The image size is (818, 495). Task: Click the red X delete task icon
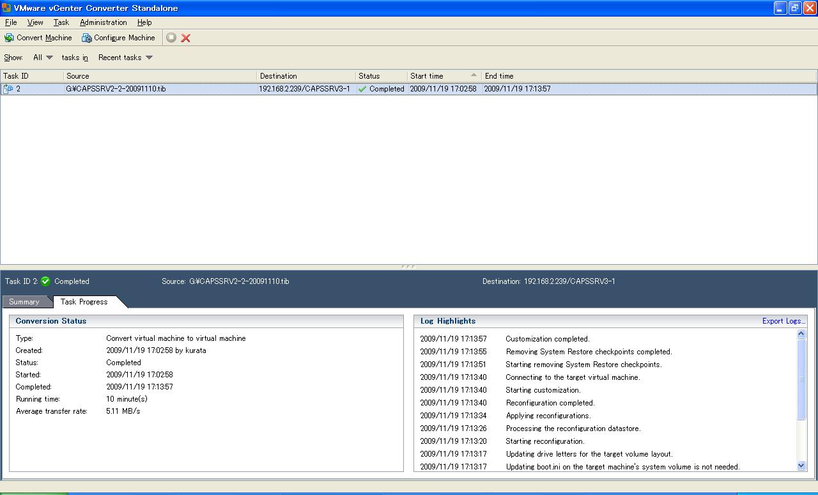(186, 38)
